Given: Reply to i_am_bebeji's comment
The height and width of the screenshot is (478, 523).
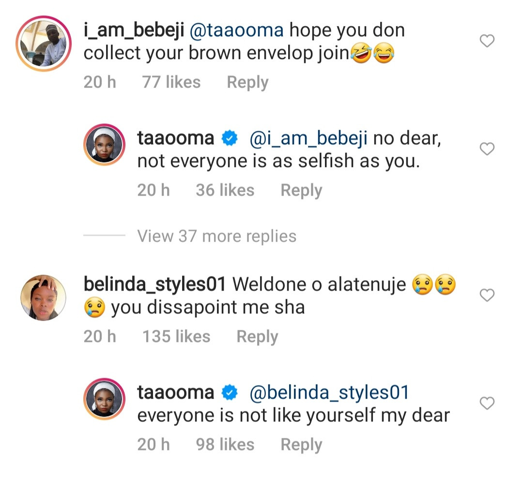Looking at the screenshot, I should 247,82.
